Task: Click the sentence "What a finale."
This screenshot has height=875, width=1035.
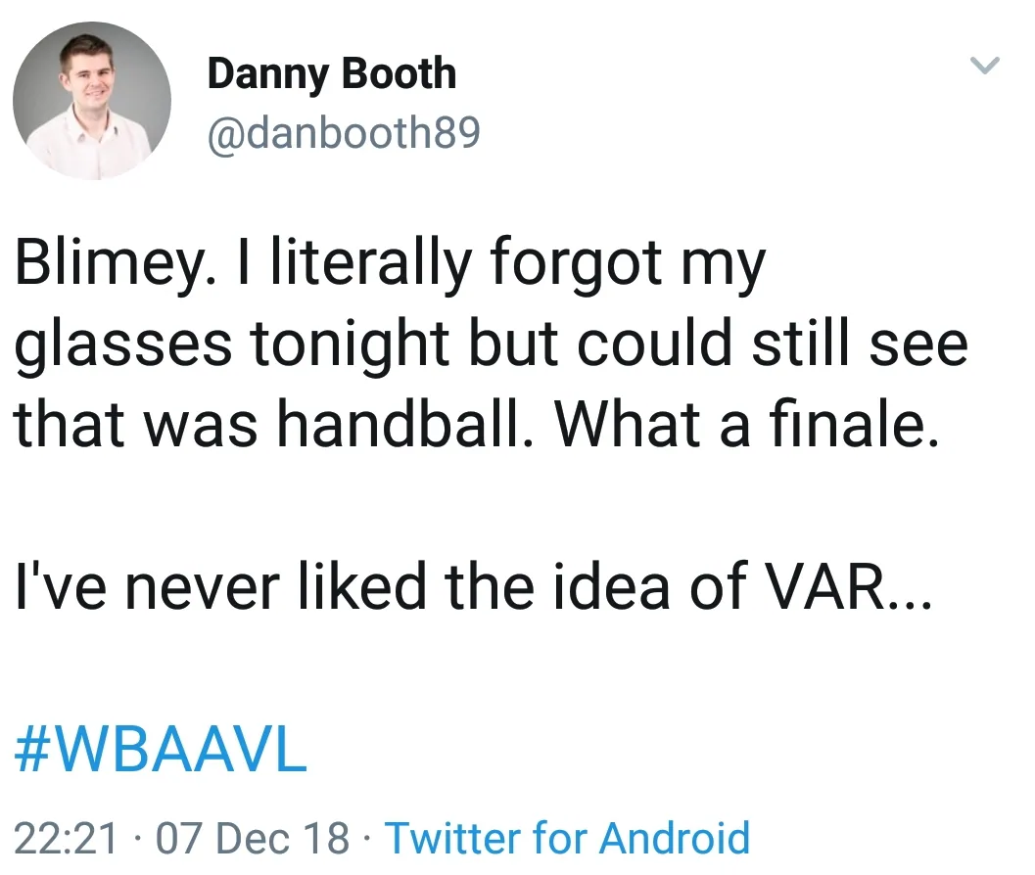Action: click(740, 426)
